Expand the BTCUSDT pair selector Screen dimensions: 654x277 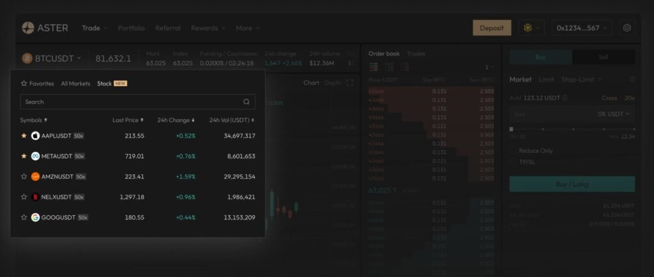pyautogui.click(x=51, y=59)
